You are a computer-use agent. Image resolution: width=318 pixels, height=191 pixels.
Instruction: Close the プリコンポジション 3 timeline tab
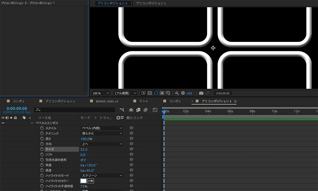coord(192,101)
